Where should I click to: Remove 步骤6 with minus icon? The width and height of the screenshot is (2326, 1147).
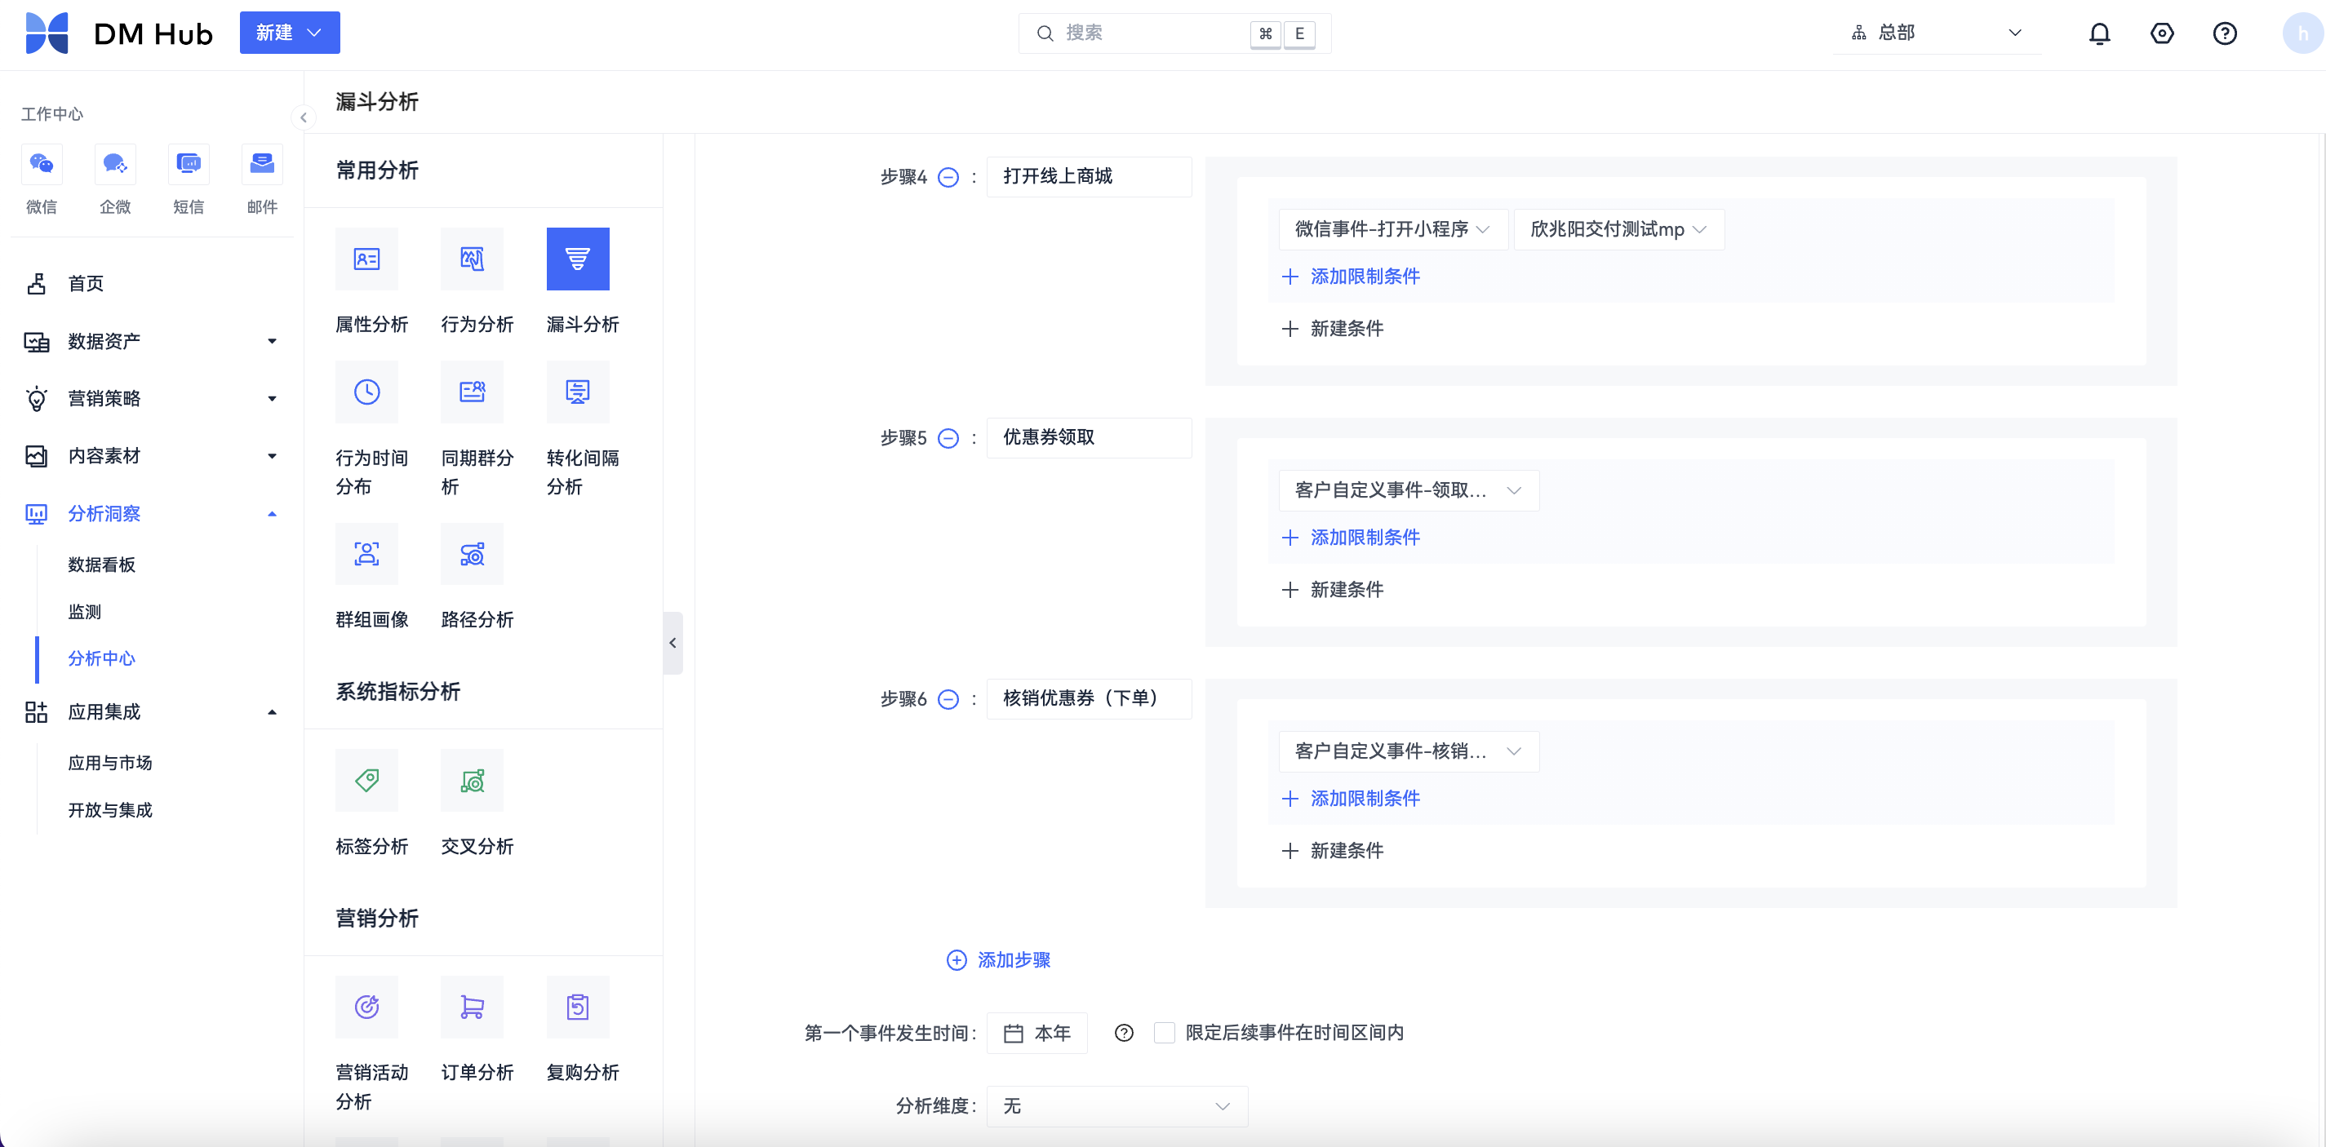coord(948,698)
